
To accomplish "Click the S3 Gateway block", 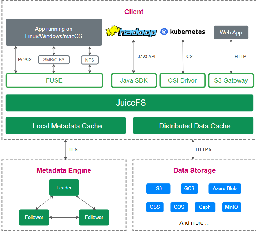I will click(231, 80).
